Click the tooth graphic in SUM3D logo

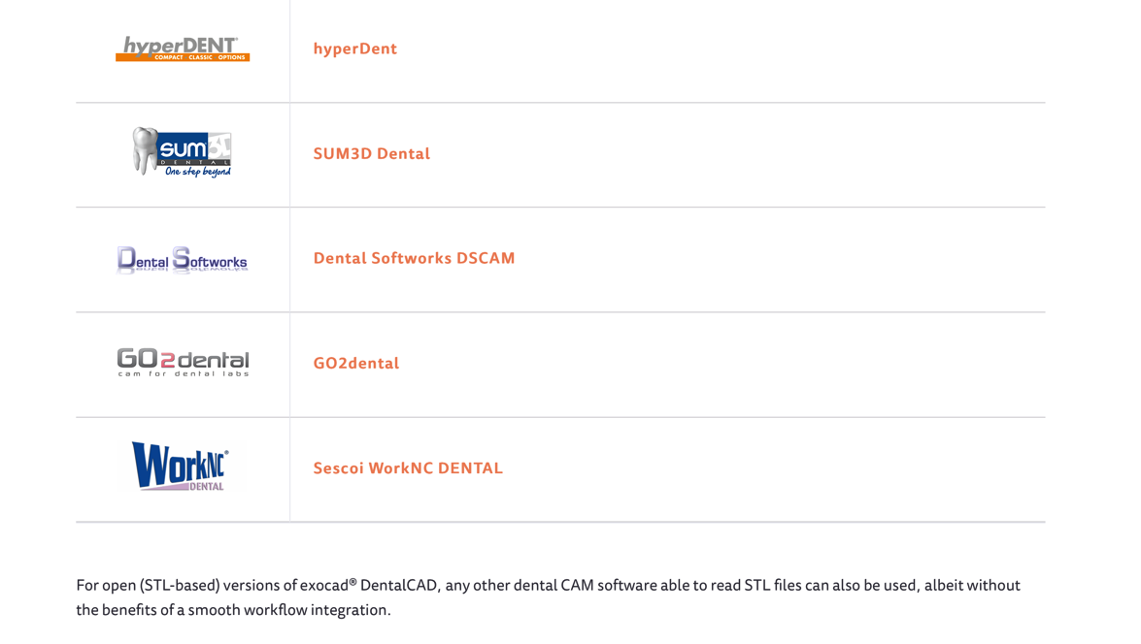pyautogui.click(x=146, y=149)
